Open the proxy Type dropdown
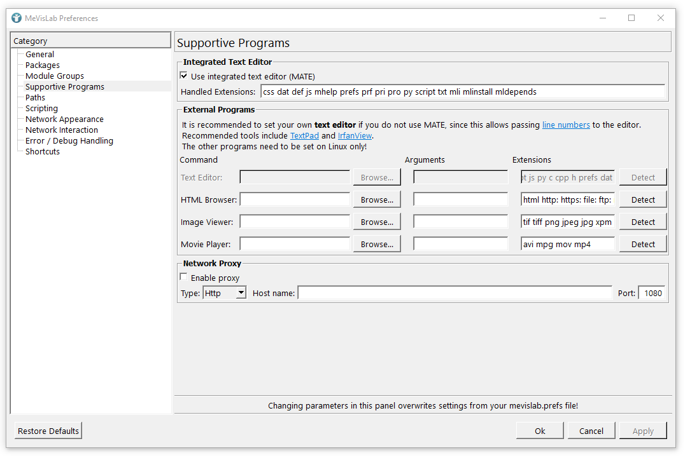690x460 pixels. 224,293
